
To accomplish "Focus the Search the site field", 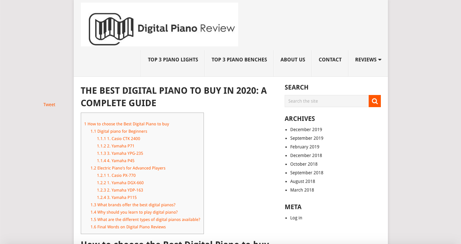I will tap(327, 101).
